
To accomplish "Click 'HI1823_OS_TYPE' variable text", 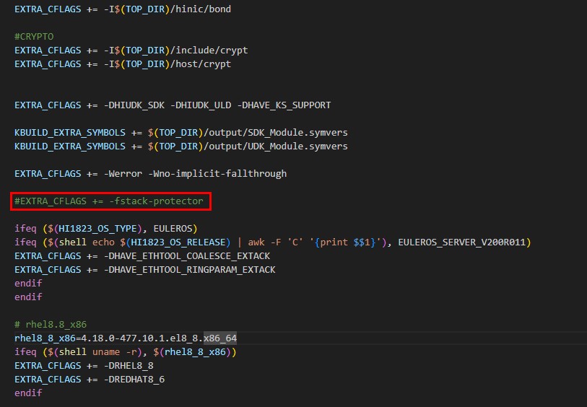I will coord(97,229).
